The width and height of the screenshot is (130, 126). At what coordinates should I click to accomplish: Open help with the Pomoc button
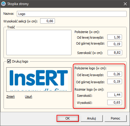(116, 118)
